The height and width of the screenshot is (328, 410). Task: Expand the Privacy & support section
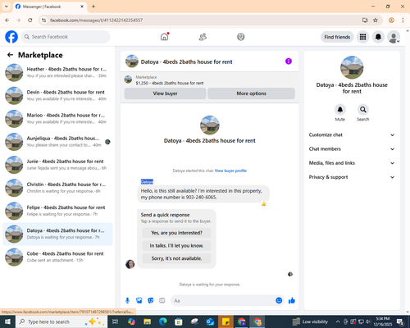click(352, 177)
